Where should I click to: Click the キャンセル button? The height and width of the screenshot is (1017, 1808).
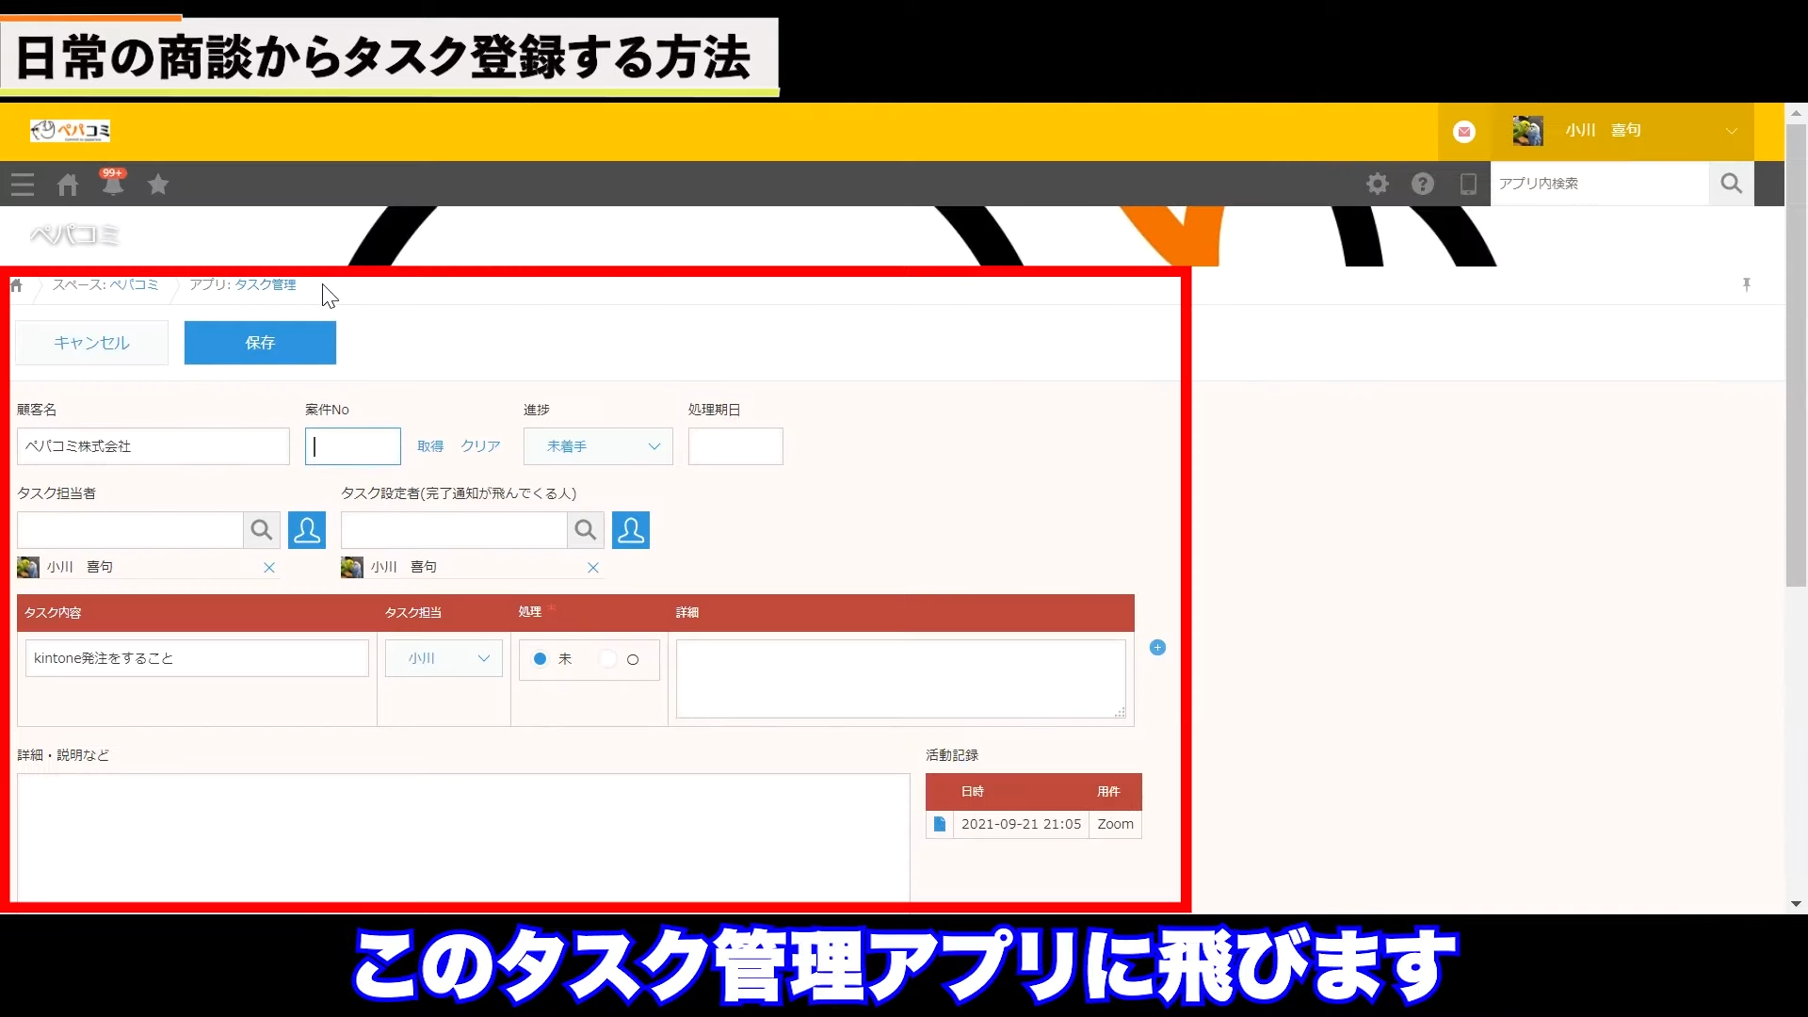pos(91,343)
